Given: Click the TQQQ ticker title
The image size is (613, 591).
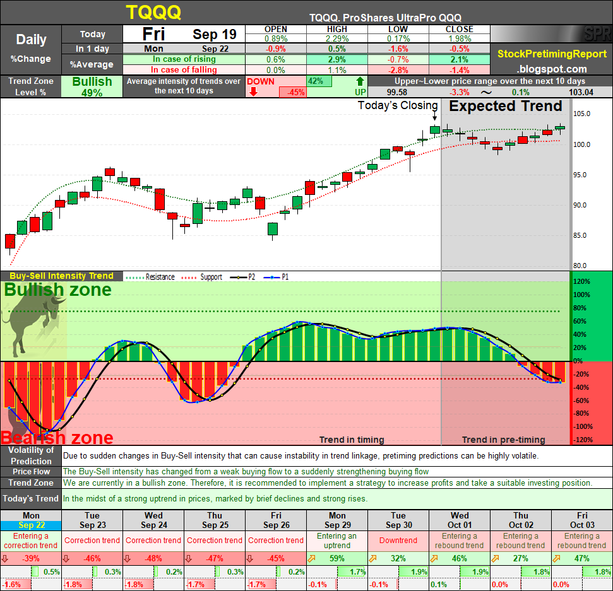Looking at the screenshot, I should 153,13.
